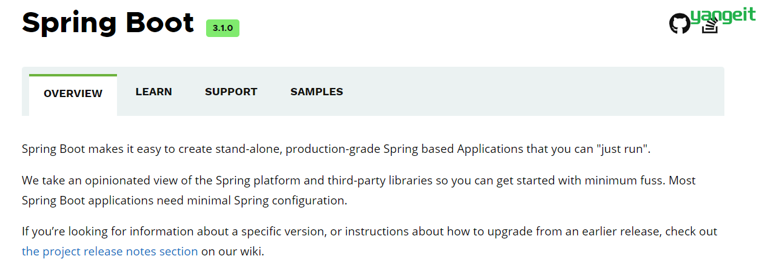The image size is (762, 273).
Task: Click the line "Spring Boot applications need minimal Spring configuration"
Action: (184, 201)
